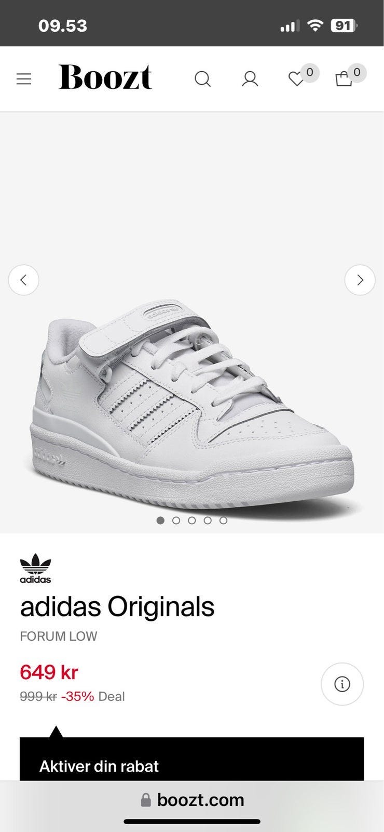Image resolution: width=384 pixels, height=832 pixels.
Task: Open the shopping bag icon
Action: (x=344, y=79)
